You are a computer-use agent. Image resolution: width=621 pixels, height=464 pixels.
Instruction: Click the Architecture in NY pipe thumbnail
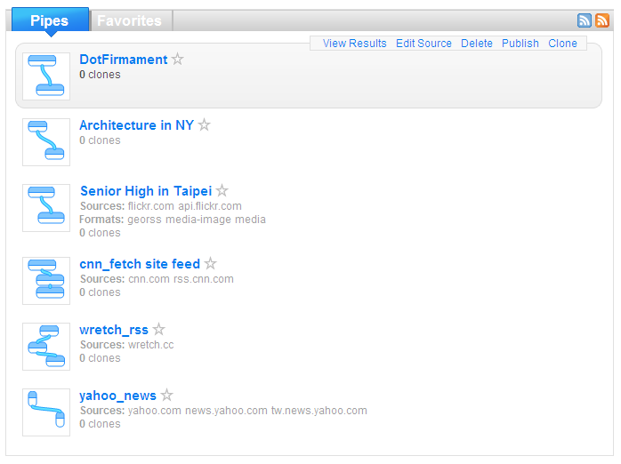tap(46, 142)
